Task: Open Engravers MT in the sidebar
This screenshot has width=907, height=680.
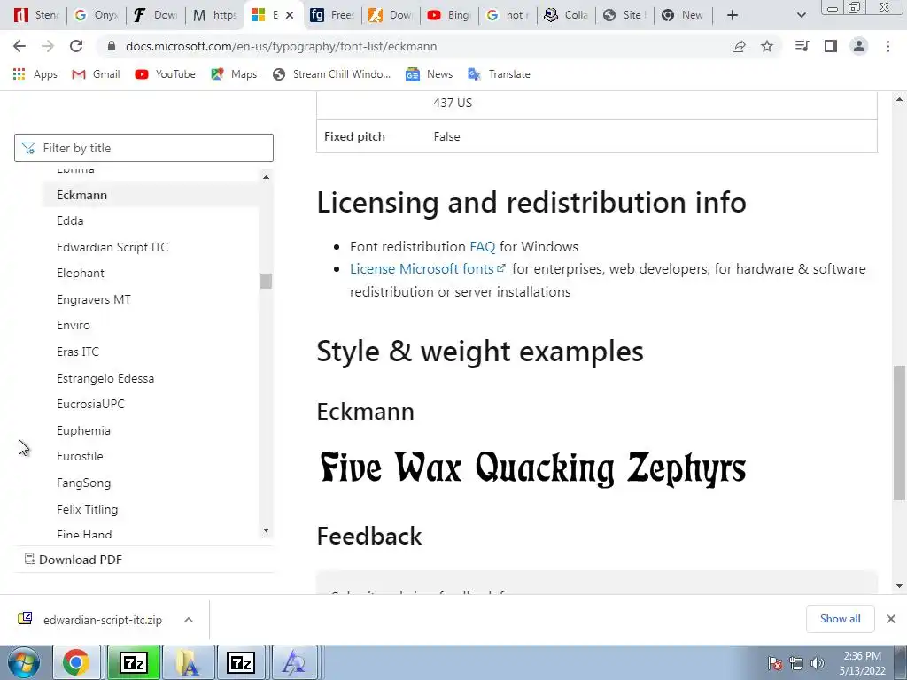Action: (94, 299)
